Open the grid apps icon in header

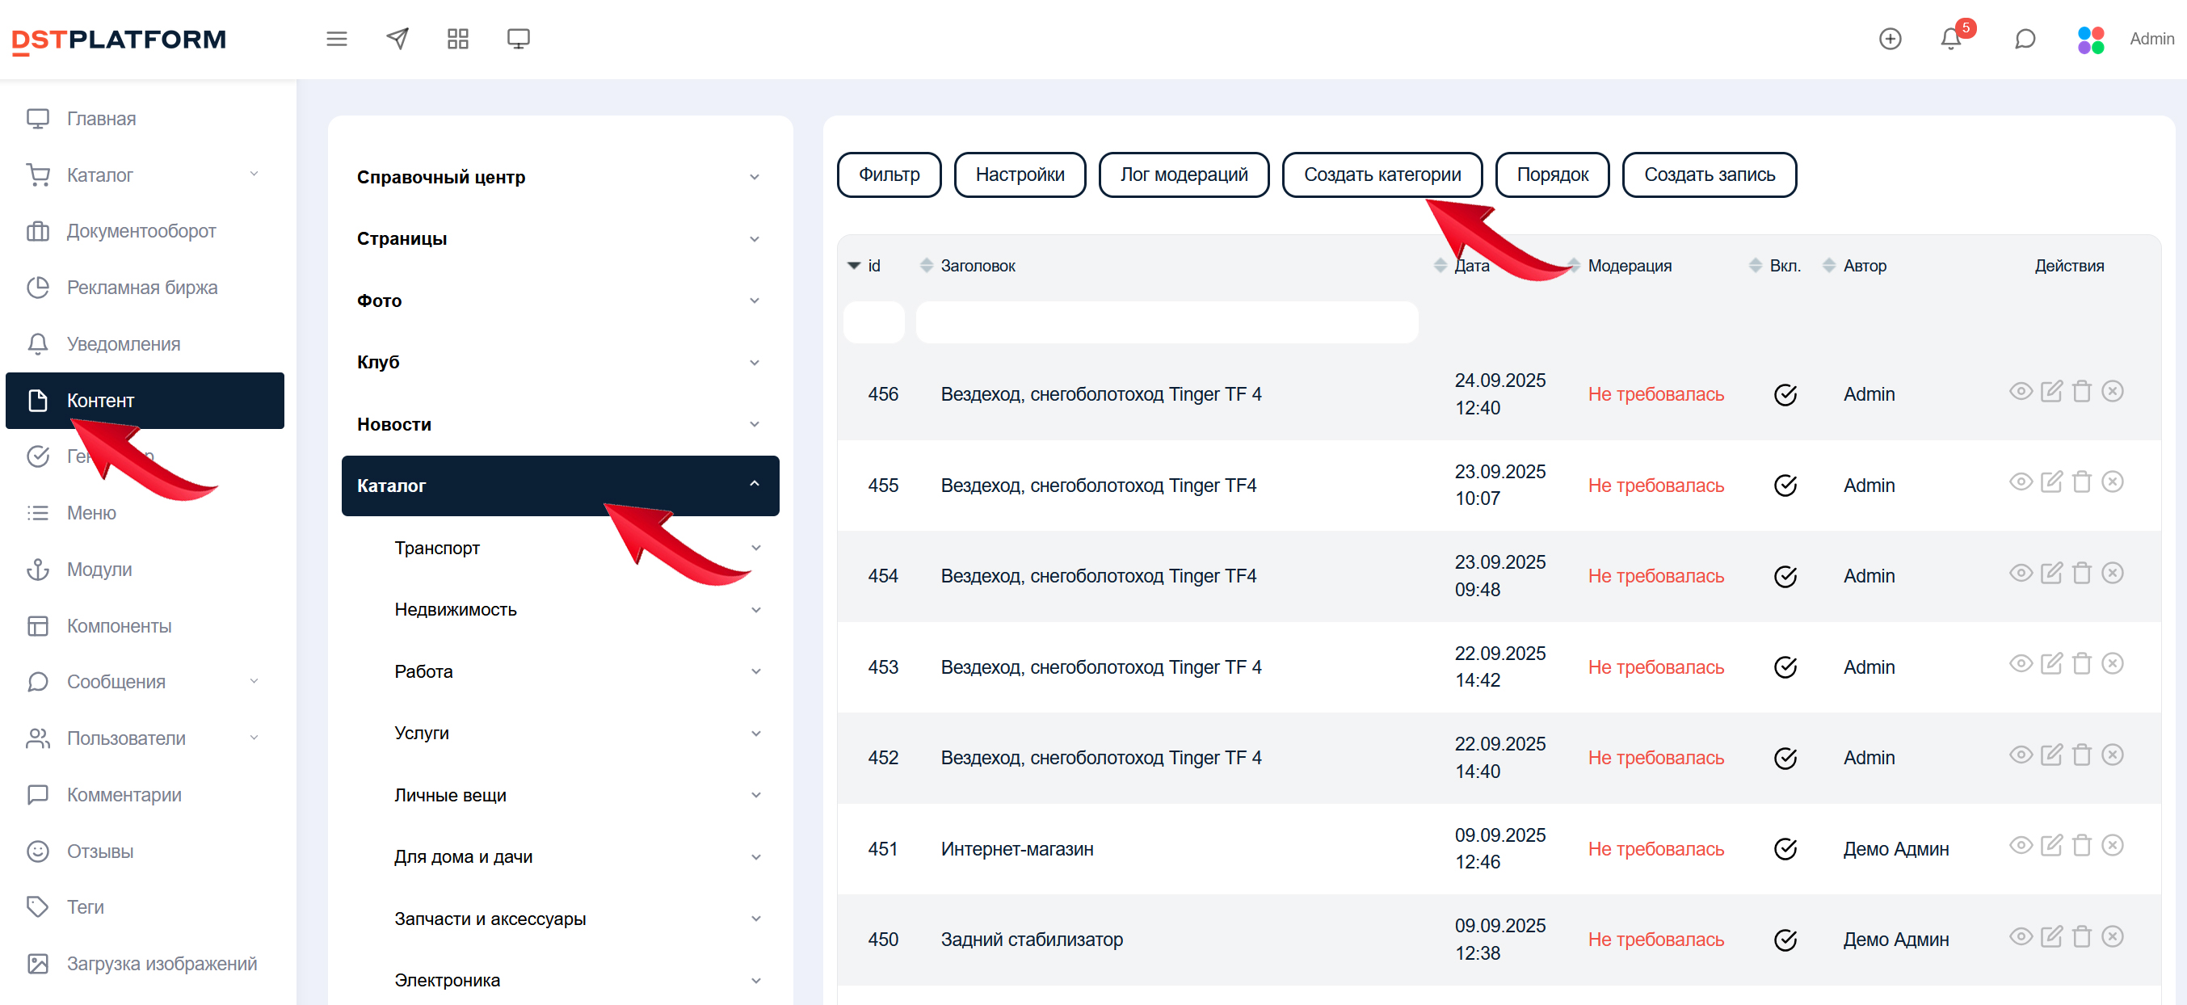pyautogui.click(x=457, y=39)
